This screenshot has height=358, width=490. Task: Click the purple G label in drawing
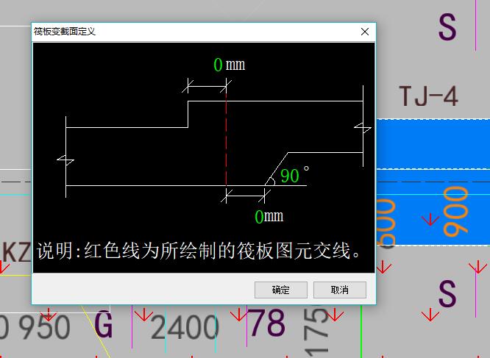[x=103, y=325]
